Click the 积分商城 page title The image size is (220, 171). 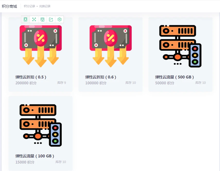click(x=10, y=6)
